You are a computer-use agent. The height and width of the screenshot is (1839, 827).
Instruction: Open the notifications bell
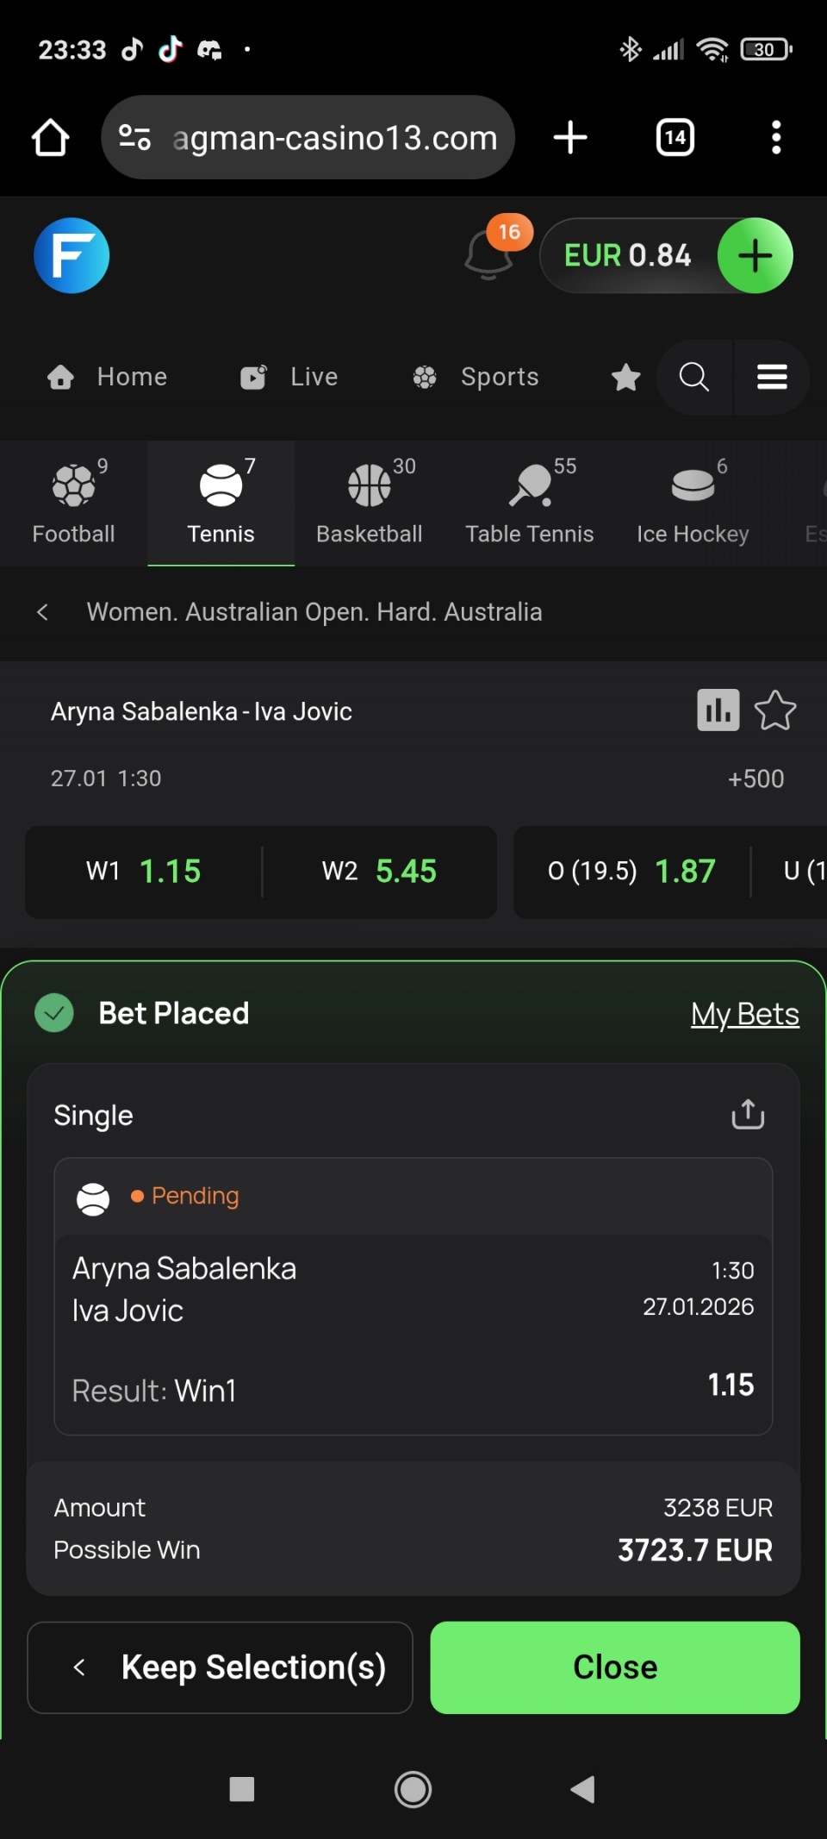[488, 255]
